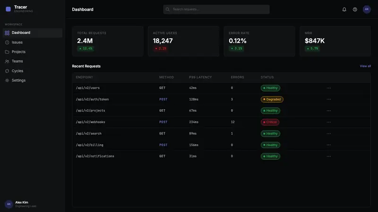Click the 2.1% decrease badge

[x=161, y=49]
